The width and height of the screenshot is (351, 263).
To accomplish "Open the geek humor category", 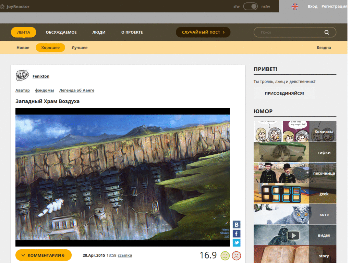I will tap(295, 193).
